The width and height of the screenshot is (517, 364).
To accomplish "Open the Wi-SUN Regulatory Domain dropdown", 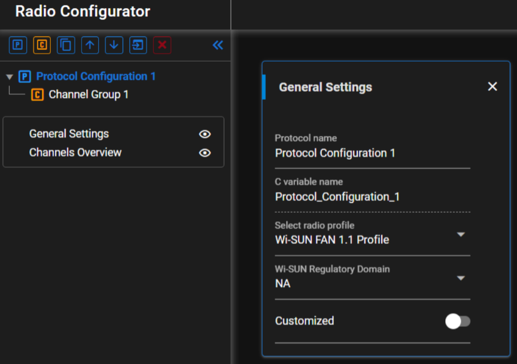I will point(461,279).
